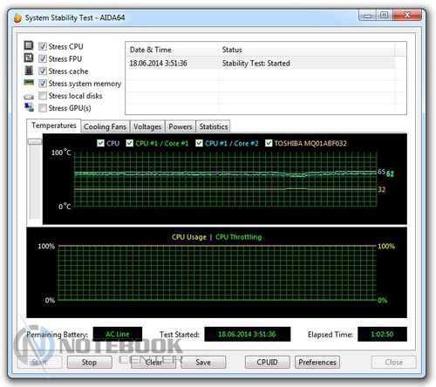Click the CPU chip icon beside Stress CPU
The image size is (436, 387).
pos(29,45)
